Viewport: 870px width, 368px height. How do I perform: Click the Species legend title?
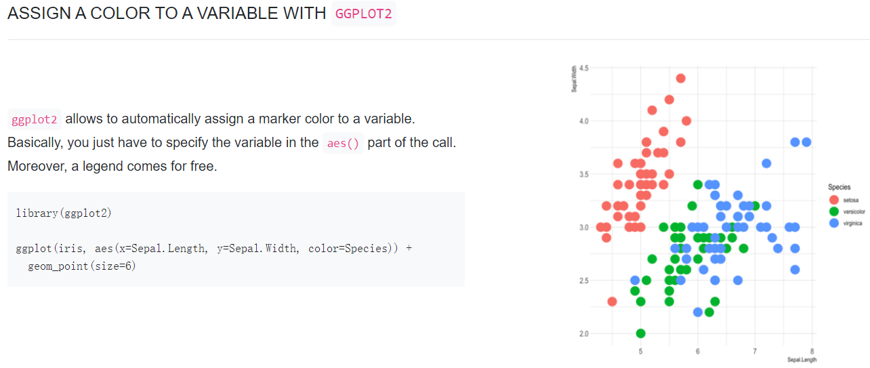[839, 187]
